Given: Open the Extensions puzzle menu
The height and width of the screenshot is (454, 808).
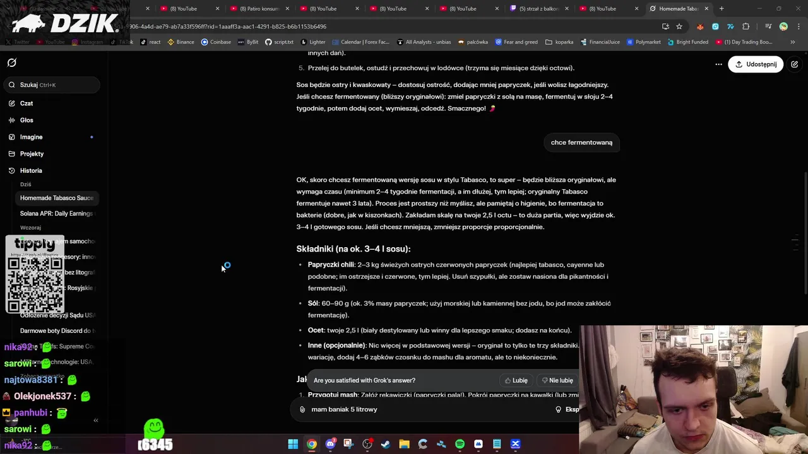Looking at the screenshot, I should (x=746, y=26).
